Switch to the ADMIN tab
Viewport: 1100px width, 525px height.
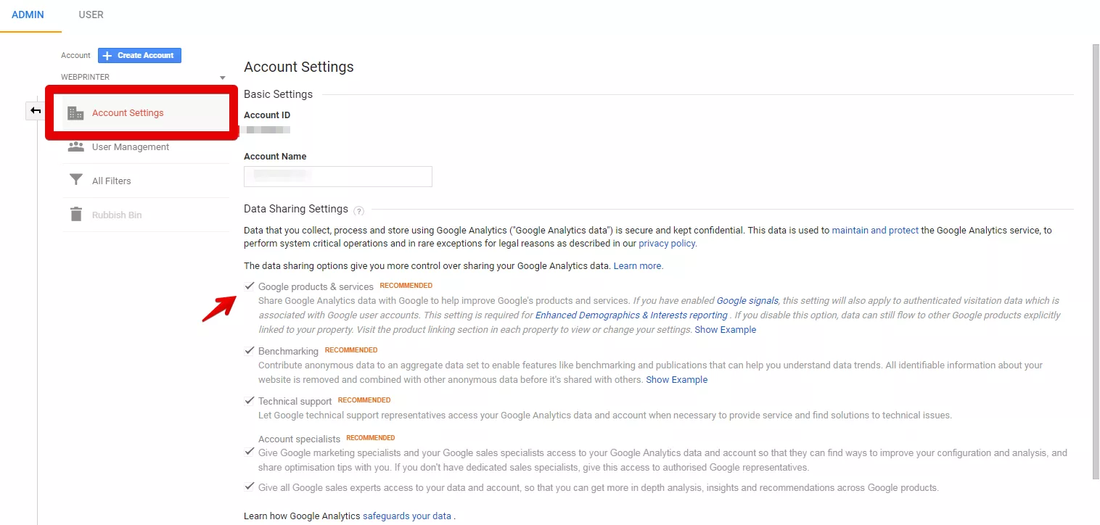pos(28,15)
